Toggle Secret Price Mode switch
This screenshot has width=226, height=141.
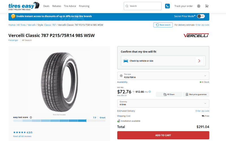tap(201, 16)
